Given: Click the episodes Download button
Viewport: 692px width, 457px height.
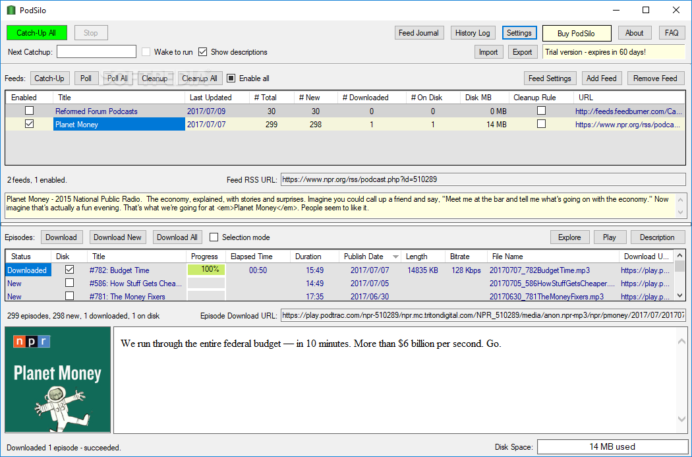Looking at the screenshot, I should pyautogui.click(x=61, y=237).
